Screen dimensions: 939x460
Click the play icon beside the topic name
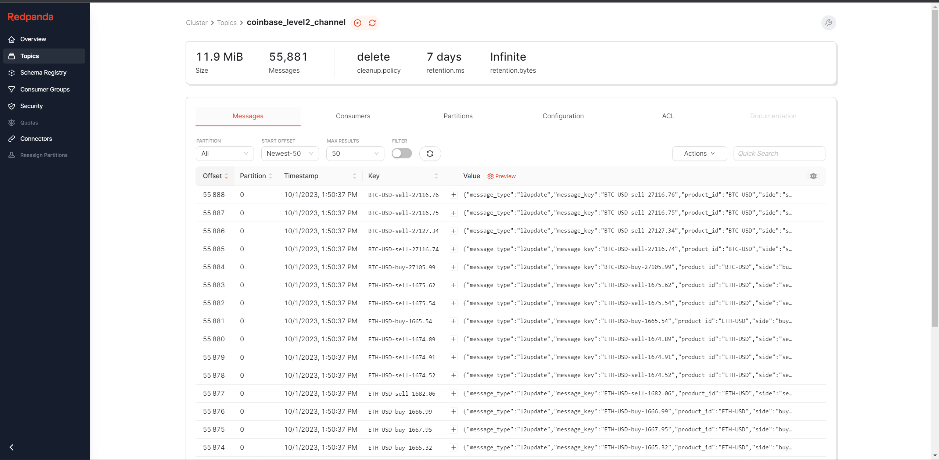pos(357,23)
